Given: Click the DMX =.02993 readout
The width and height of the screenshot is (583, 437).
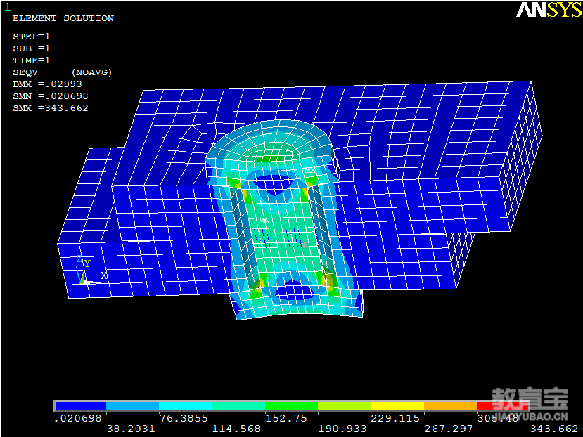Looking at the screenshot, I should click(47, 84).
